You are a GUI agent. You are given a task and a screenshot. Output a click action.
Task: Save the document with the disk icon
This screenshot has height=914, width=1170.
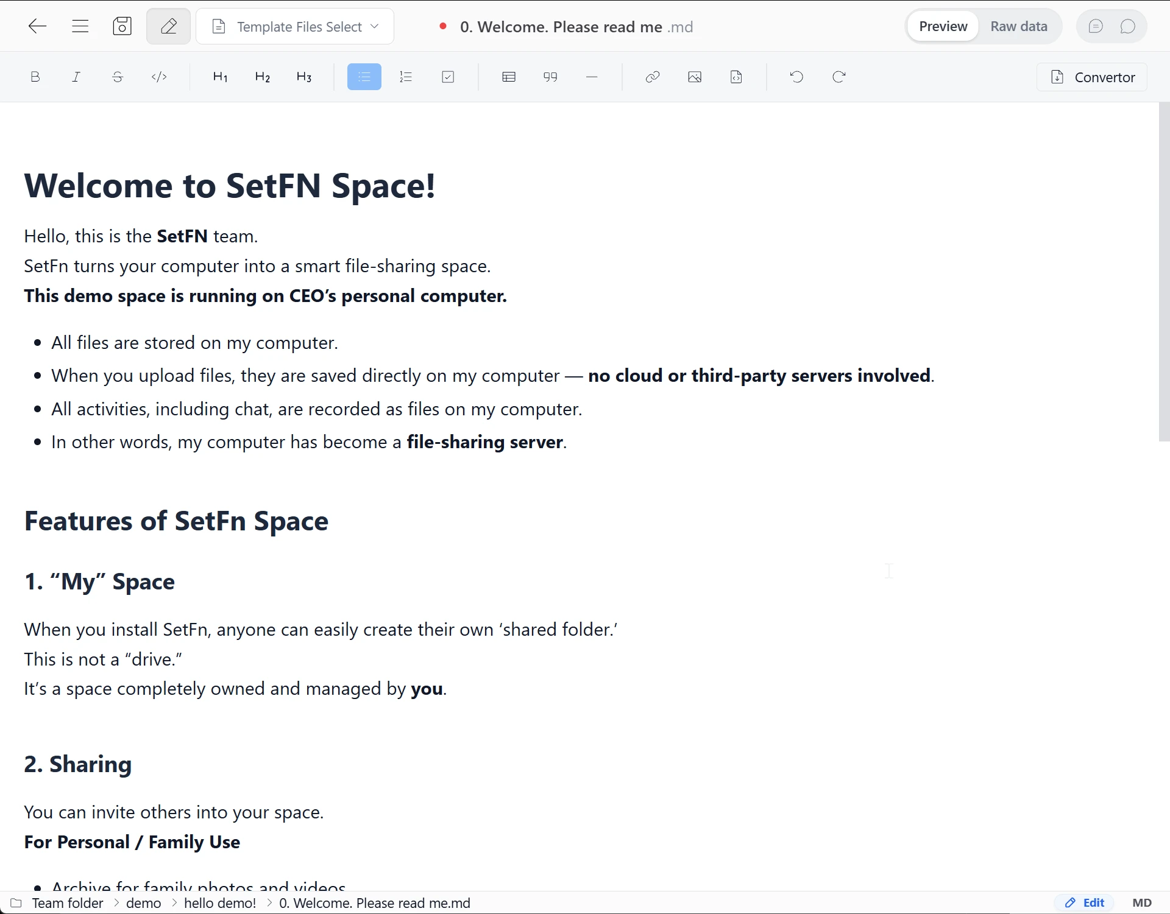[122, 26]
